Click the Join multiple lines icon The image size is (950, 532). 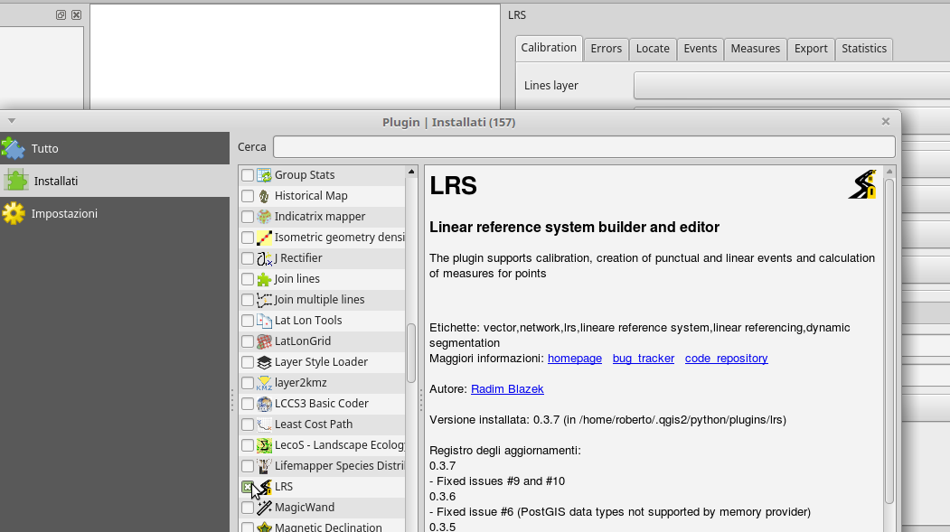coord(264,300)
